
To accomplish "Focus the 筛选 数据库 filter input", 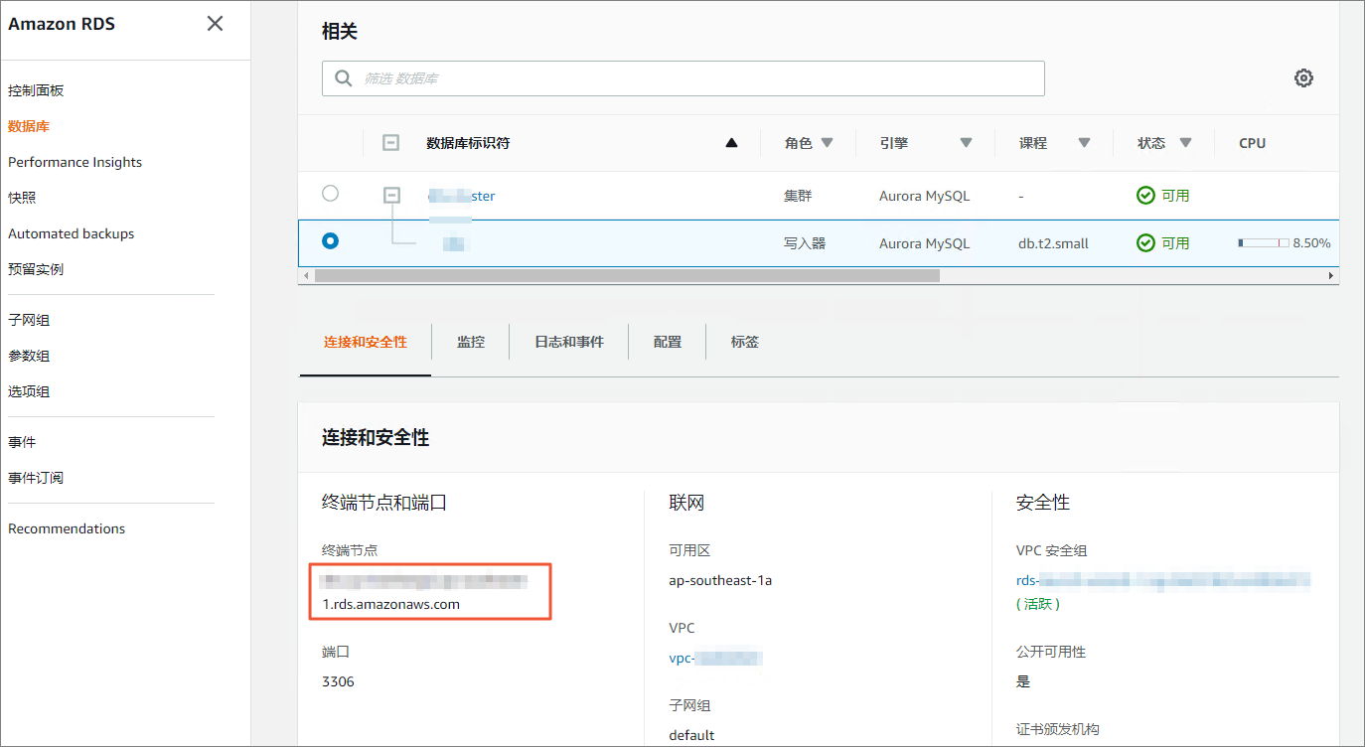I will pyautogui.click(x=682, y=78).
